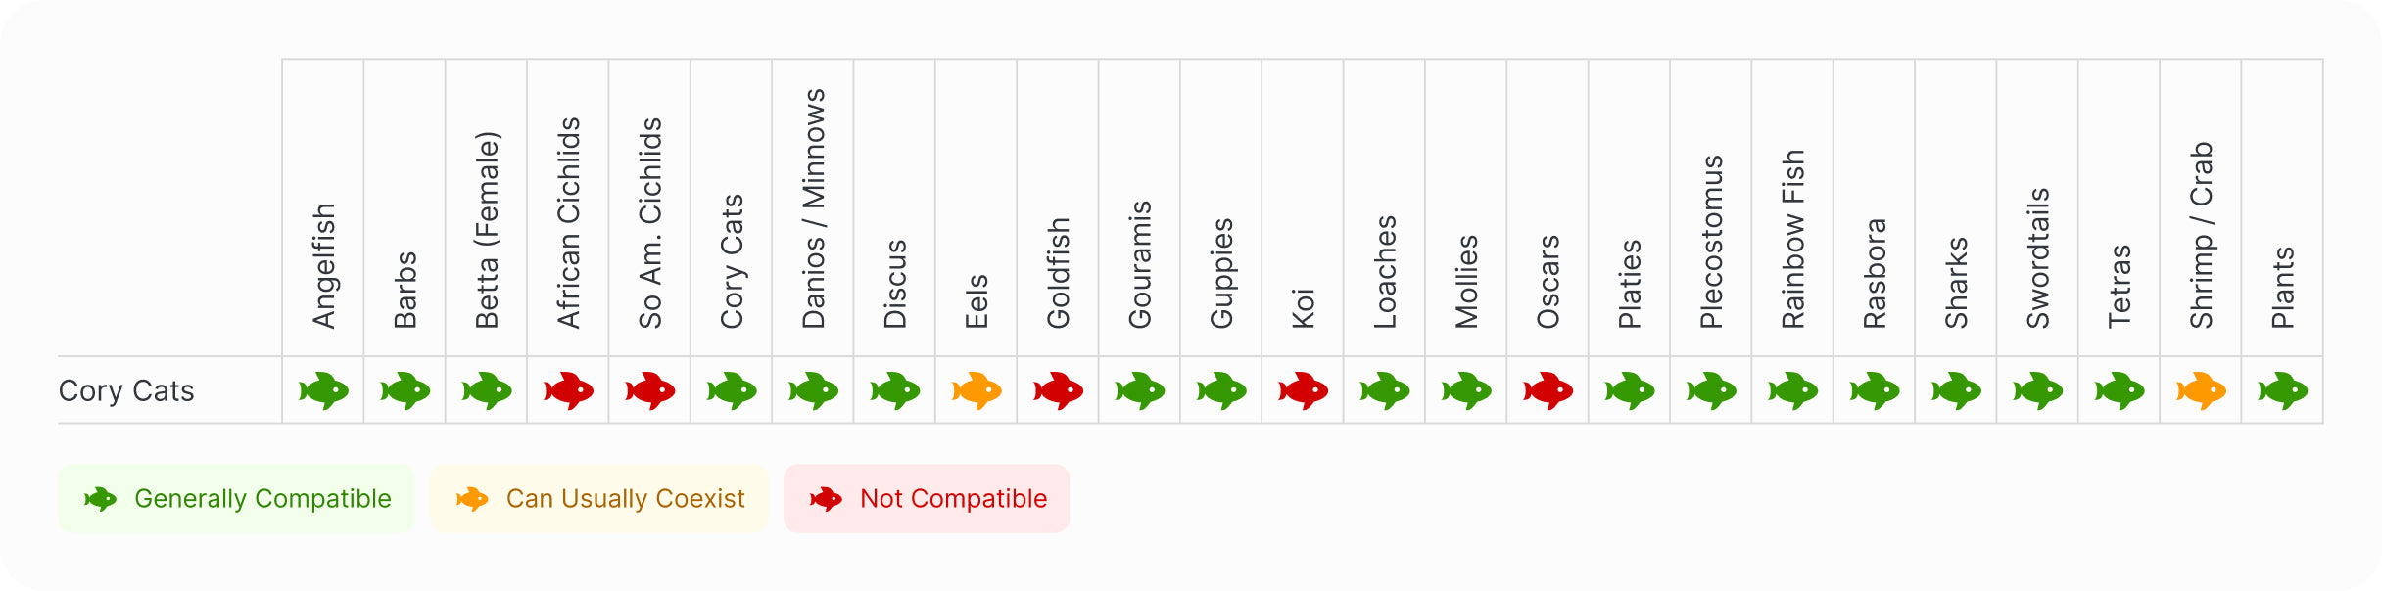Screen dimensions: 2382x591
Task: Click the green fish icon under Tetras
Action: tap(2120, 390)
